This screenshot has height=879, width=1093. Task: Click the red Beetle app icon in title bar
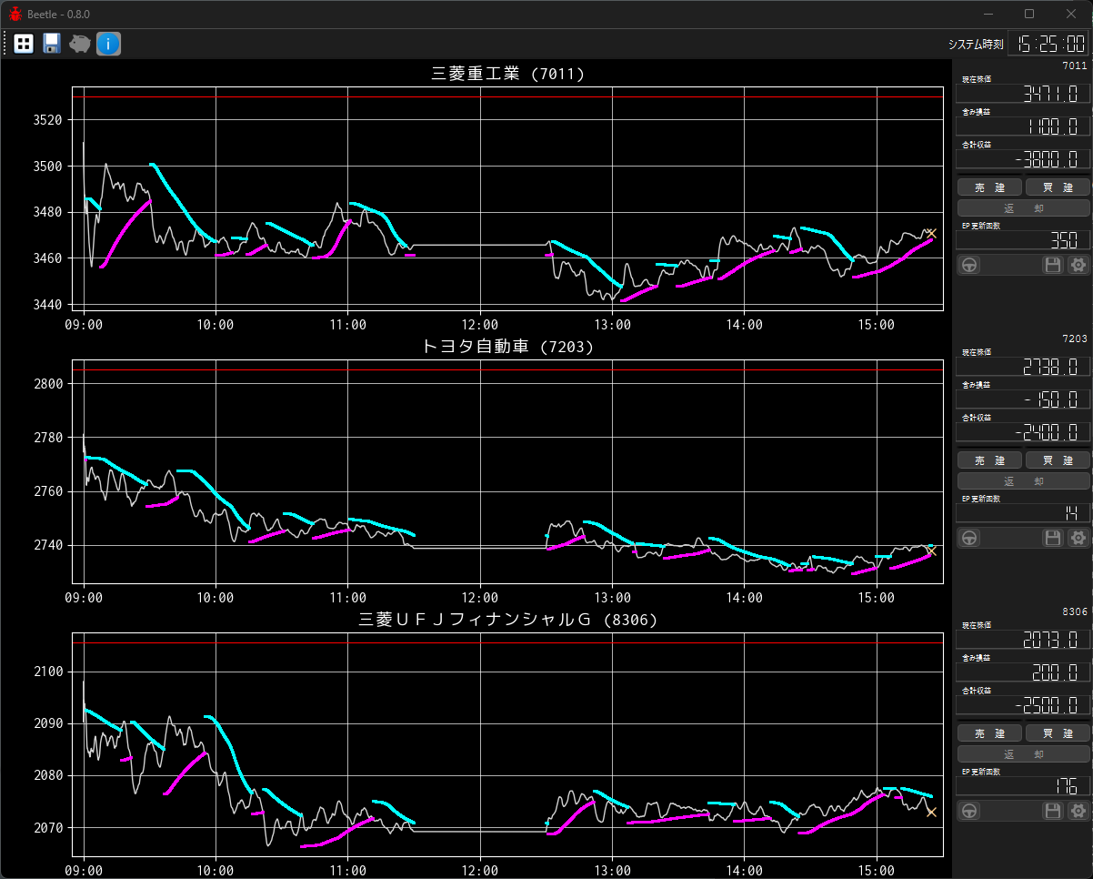(x=15, y=14)
